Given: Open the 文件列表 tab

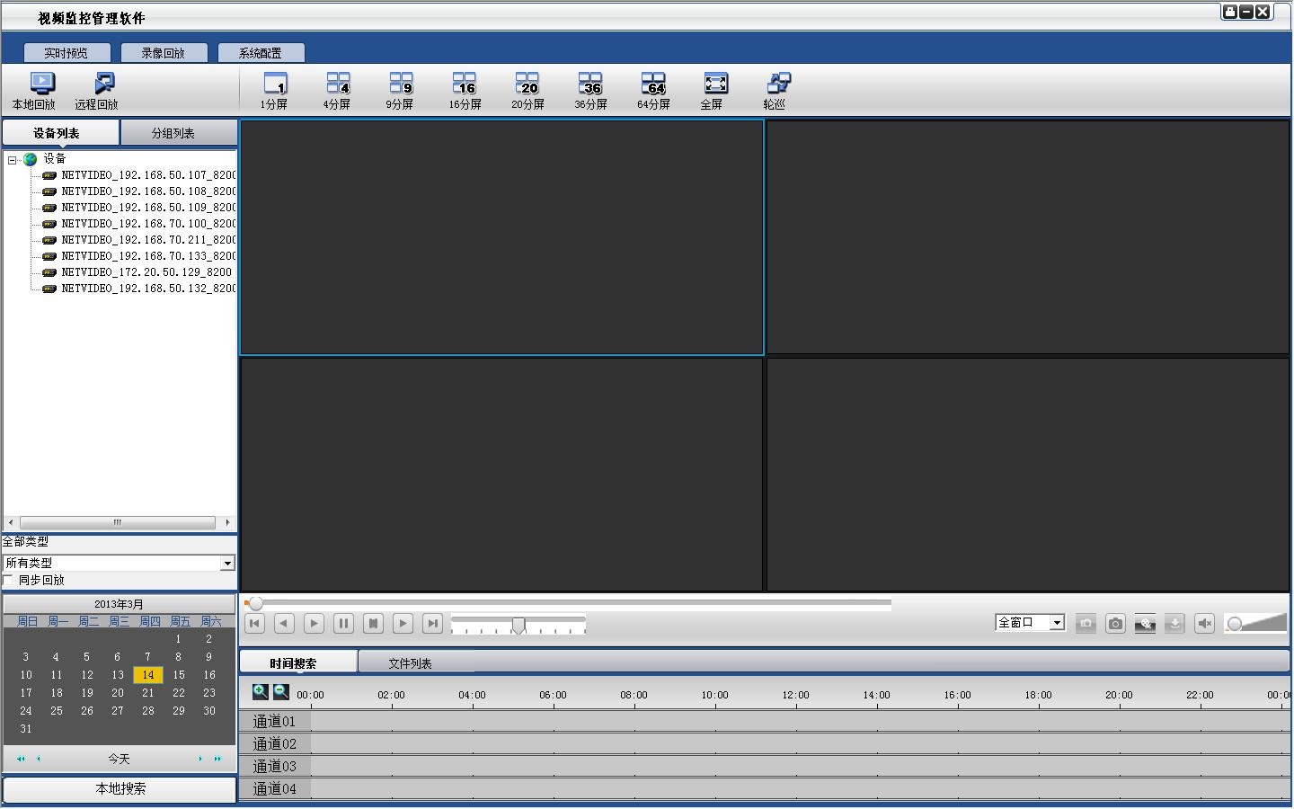Looking at the screenshot, I should pyautogui.click(x=410, y=663).
